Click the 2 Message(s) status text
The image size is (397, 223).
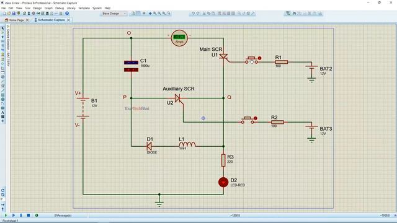pos(63,216)
